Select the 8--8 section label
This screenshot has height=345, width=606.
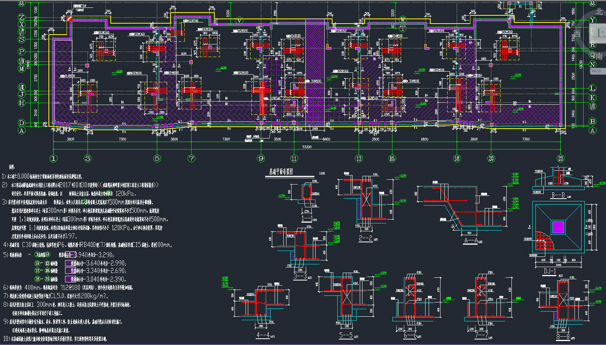(x=563, y=336)
